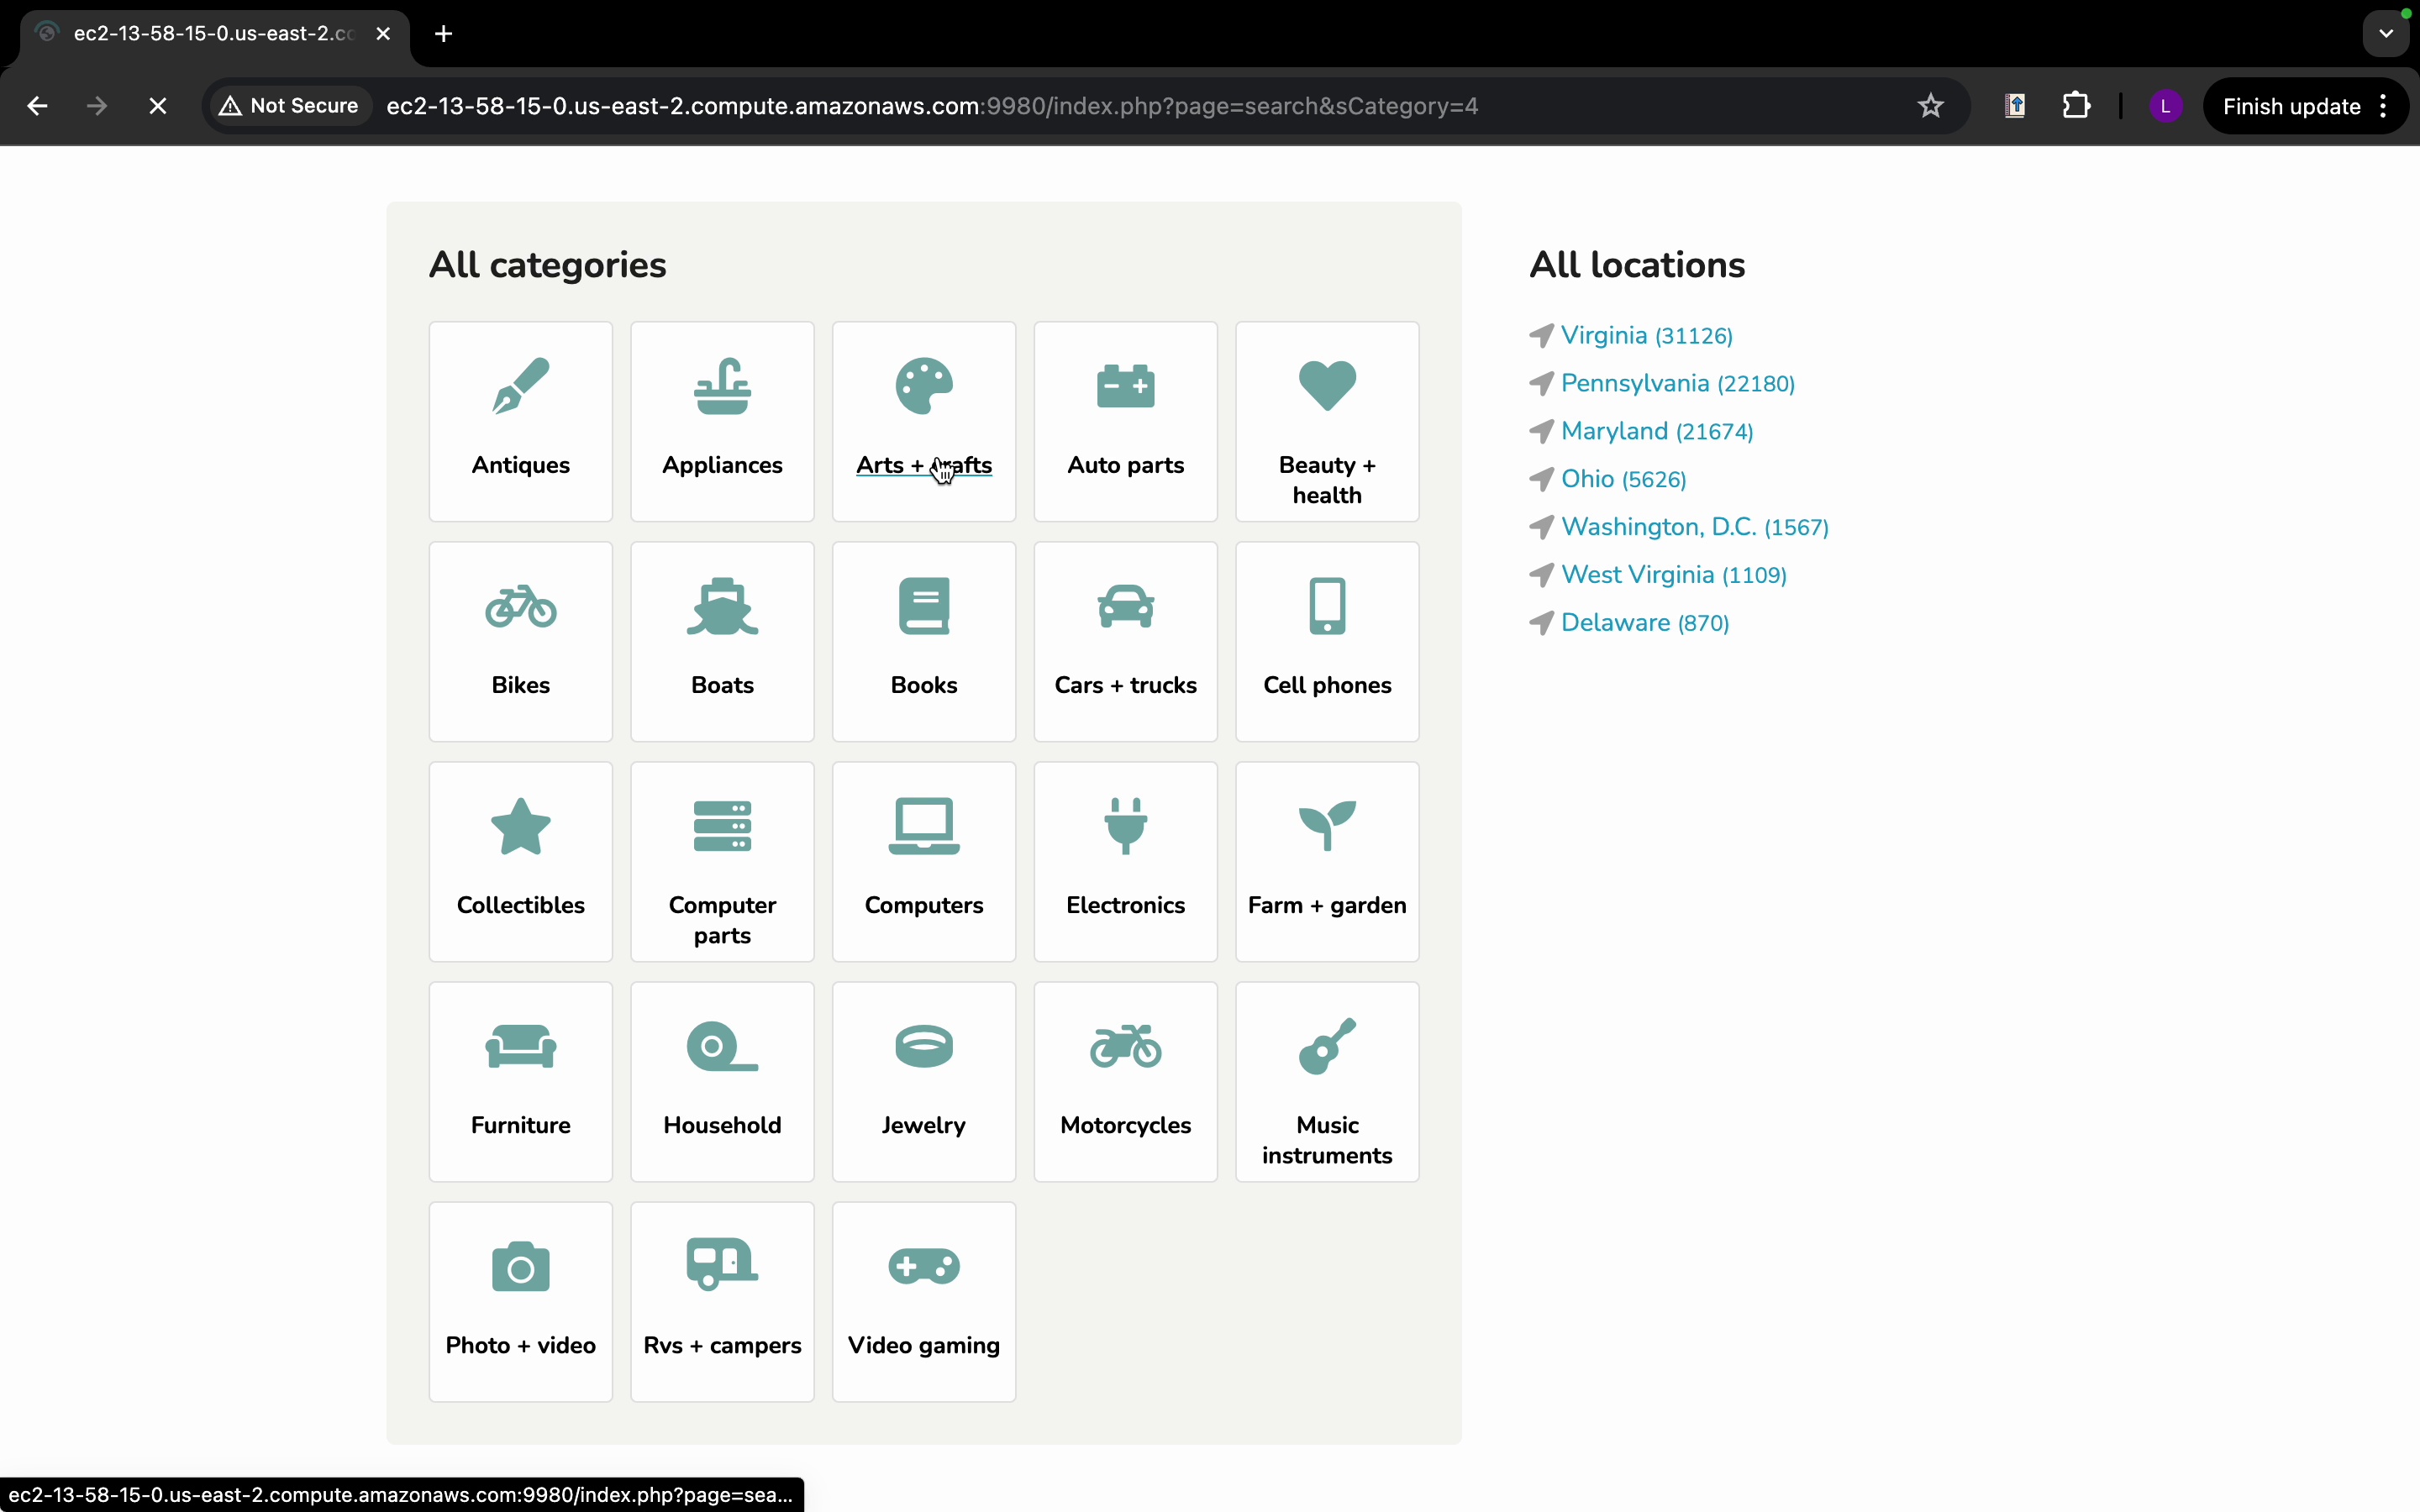The image size is (2420, 1512).
Task: Click the Beauty + health heart icon
Action: pos(1327,386)
